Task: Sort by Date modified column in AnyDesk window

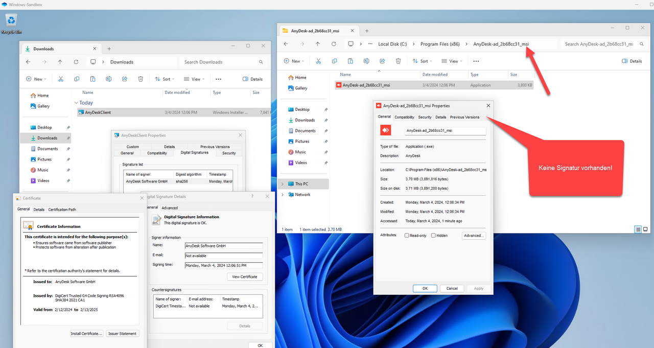Action: 435,75
